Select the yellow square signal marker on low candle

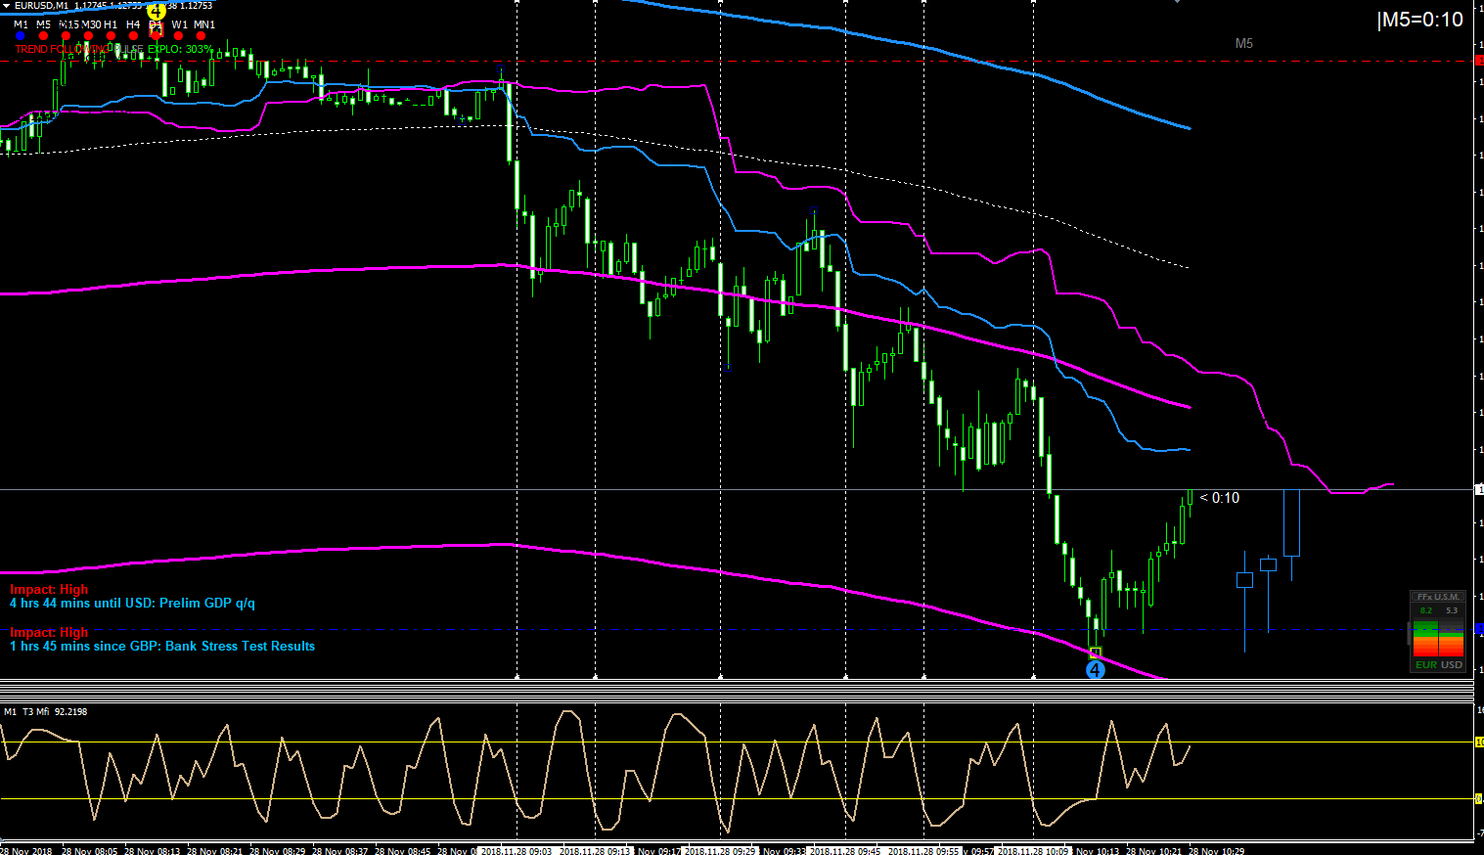click(x=1096, y=652)
